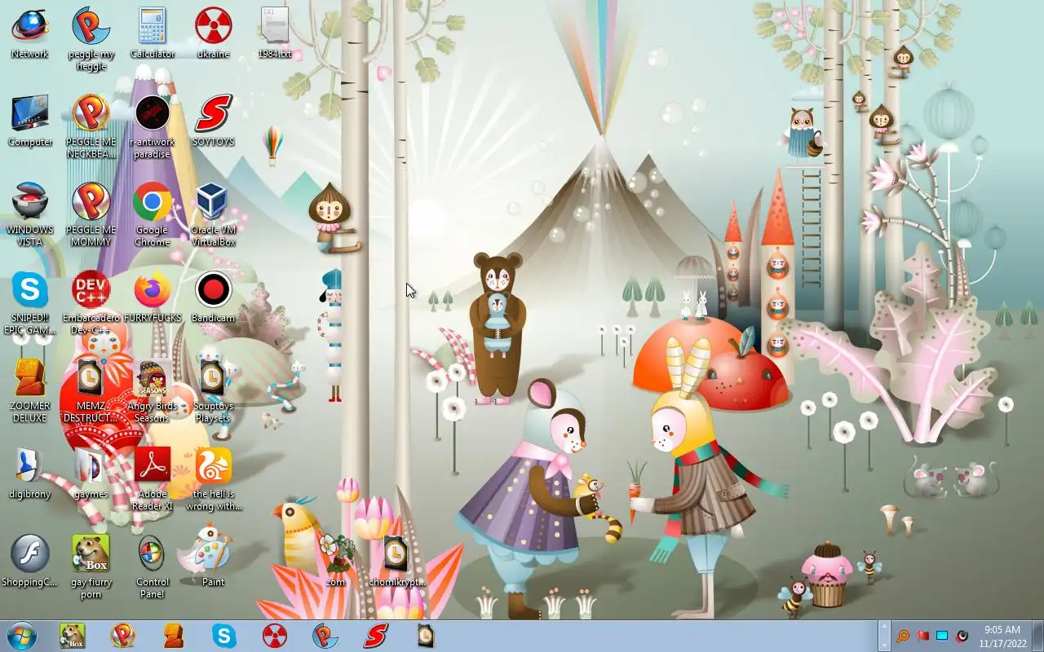This screenshot has width=1044, height=652.
Task: Open the Network desktop icon
Action: (29, 33)
